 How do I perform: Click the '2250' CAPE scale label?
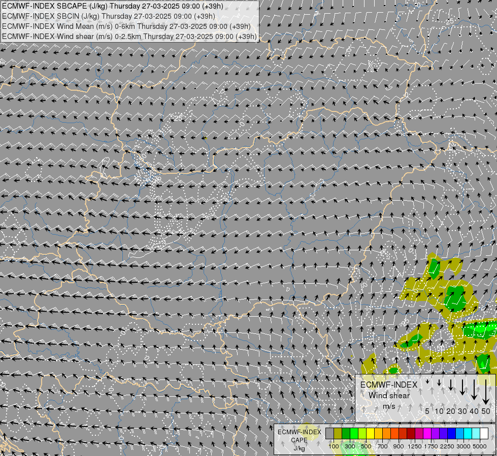pos(447,446)
